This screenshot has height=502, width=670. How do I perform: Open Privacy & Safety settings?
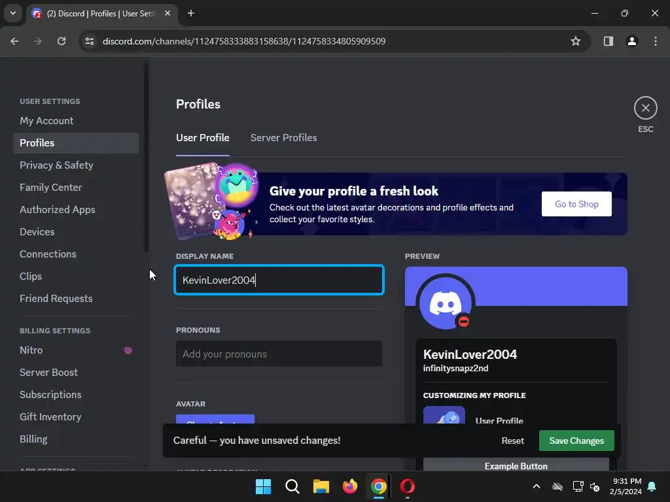click(x=76, y=165)
